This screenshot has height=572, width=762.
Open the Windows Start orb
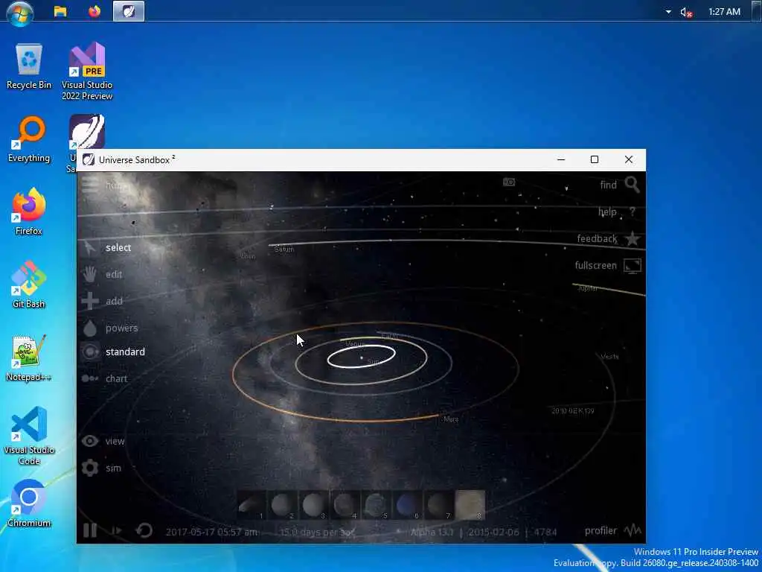click(x=20, y=12)
